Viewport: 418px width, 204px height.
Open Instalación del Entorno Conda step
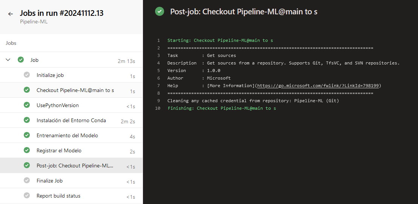click(71, 120)
